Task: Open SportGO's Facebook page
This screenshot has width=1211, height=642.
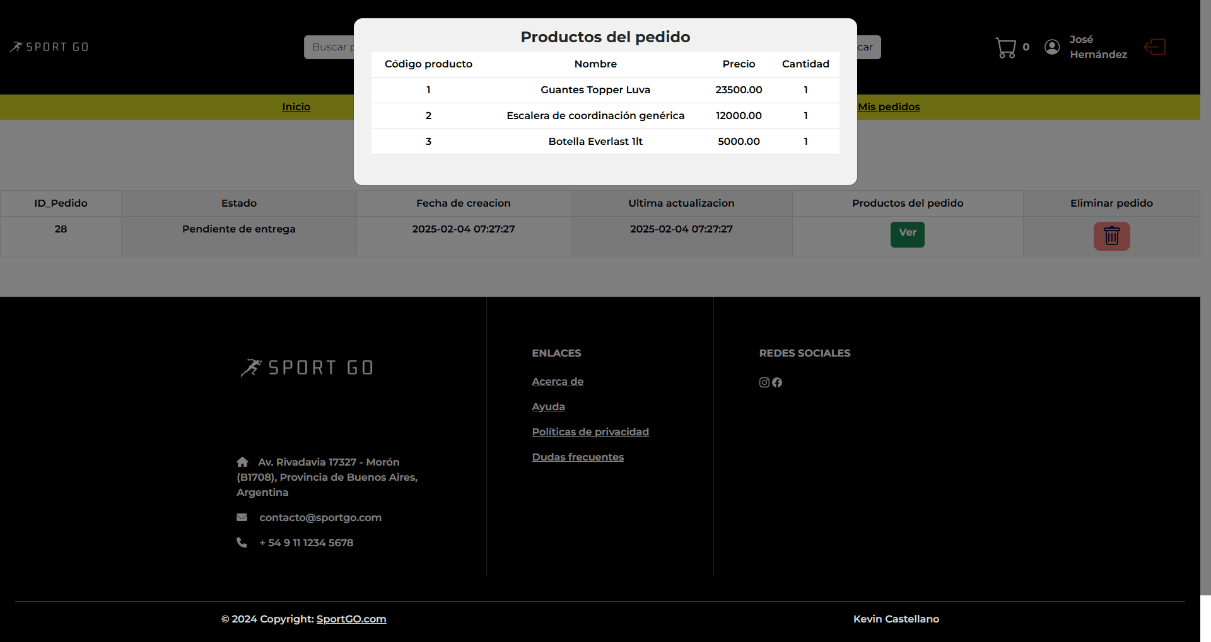Action: [x=776, y=382]
